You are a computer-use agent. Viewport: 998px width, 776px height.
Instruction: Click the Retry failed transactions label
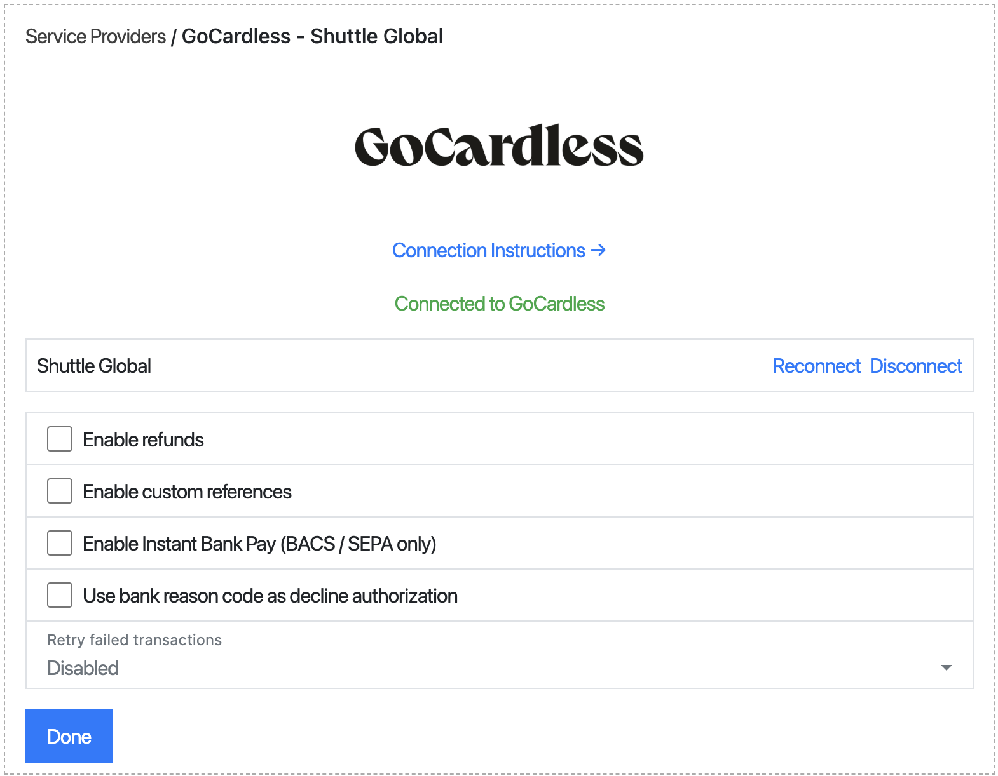point(134,640)
